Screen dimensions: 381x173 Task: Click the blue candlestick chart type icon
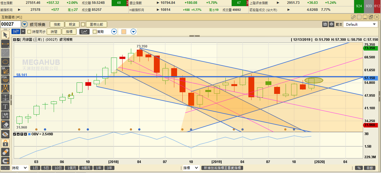[16, 31]
